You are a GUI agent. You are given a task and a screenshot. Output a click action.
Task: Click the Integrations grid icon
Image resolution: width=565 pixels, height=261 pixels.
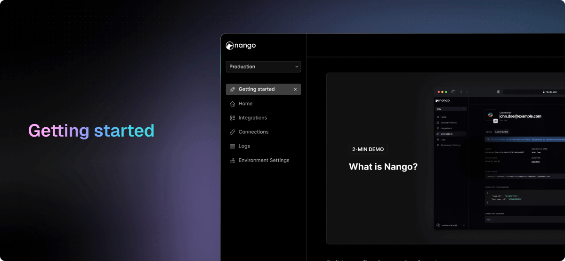(x=233, y=118)
